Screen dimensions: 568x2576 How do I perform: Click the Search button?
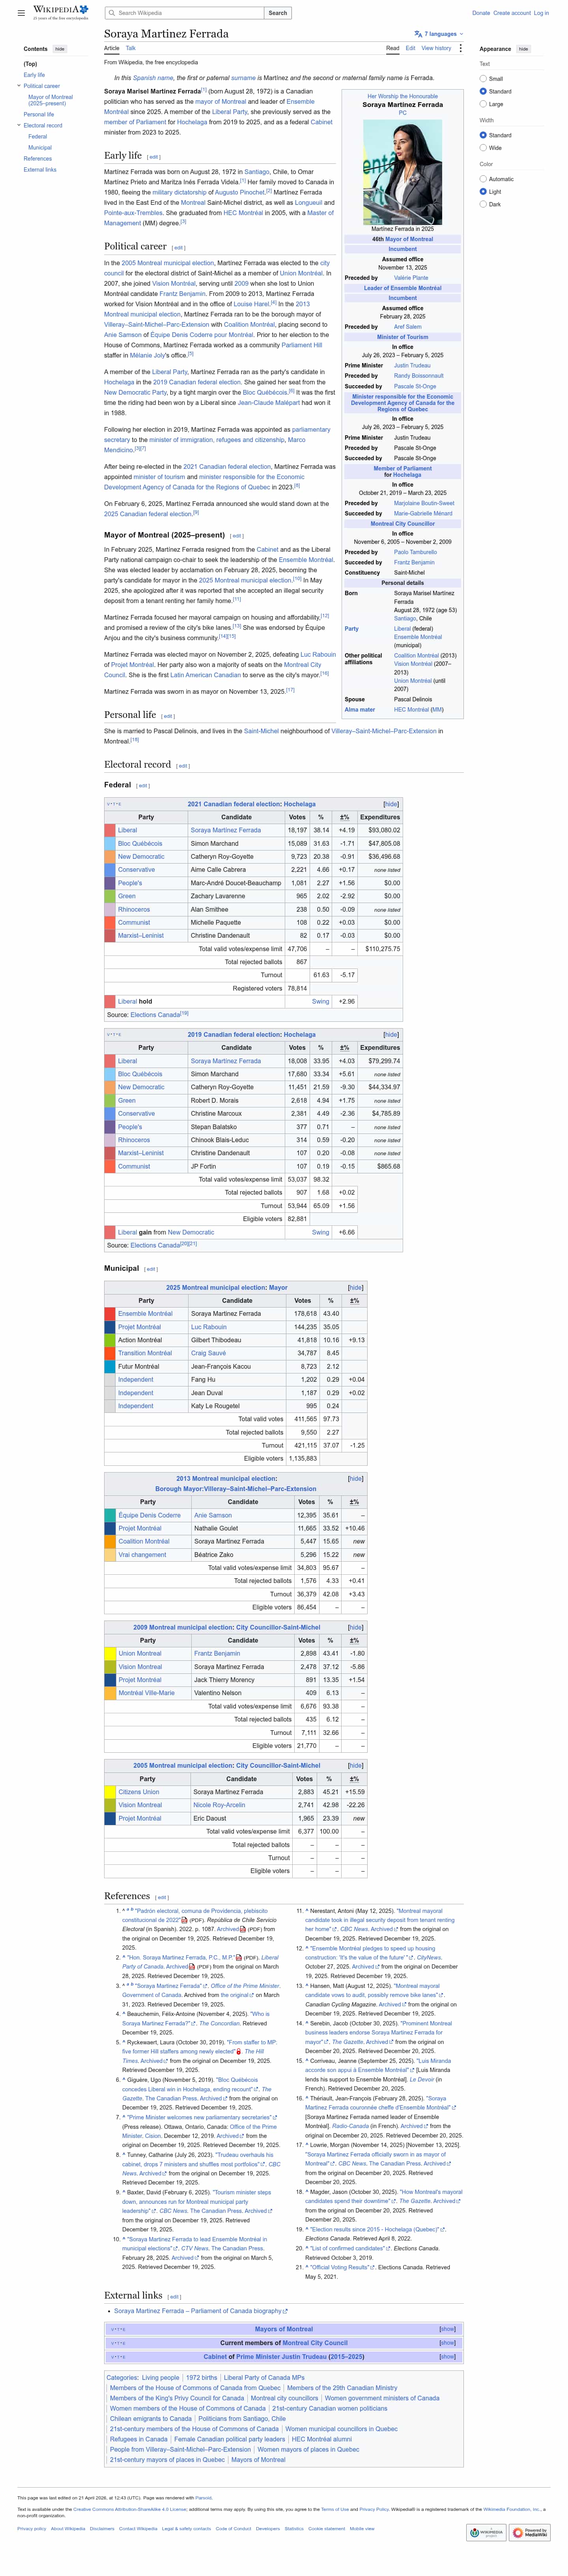coord(278,13)
